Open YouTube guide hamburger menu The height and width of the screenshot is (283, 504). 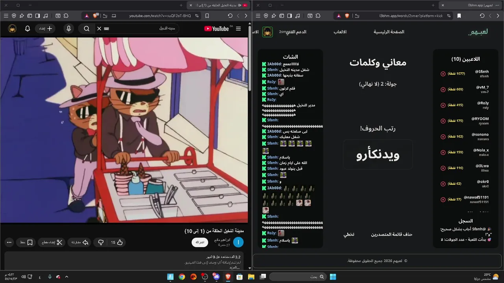238,29
